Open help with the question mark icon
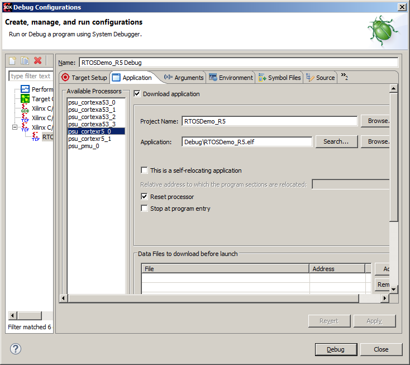The width and height of the screenshot is (410, 365). click(x=16, y=349)
